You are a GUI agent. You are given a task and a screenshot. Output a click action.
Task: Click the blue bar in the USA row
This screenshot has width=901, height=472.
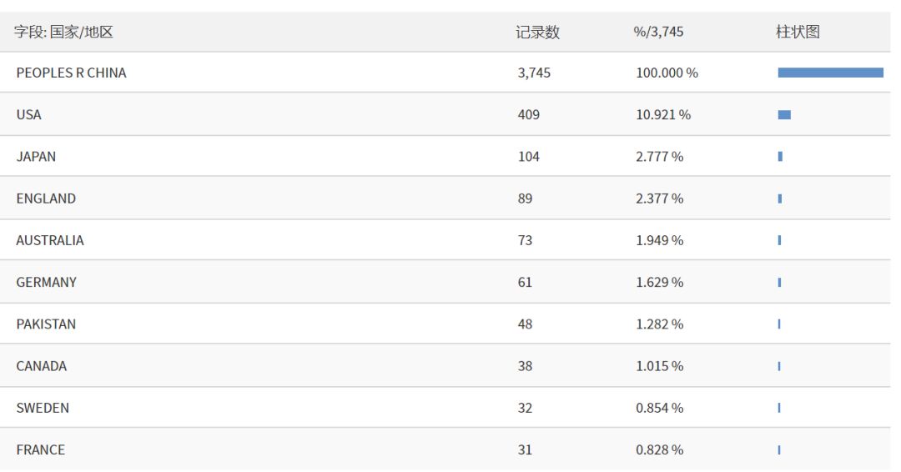784,115
